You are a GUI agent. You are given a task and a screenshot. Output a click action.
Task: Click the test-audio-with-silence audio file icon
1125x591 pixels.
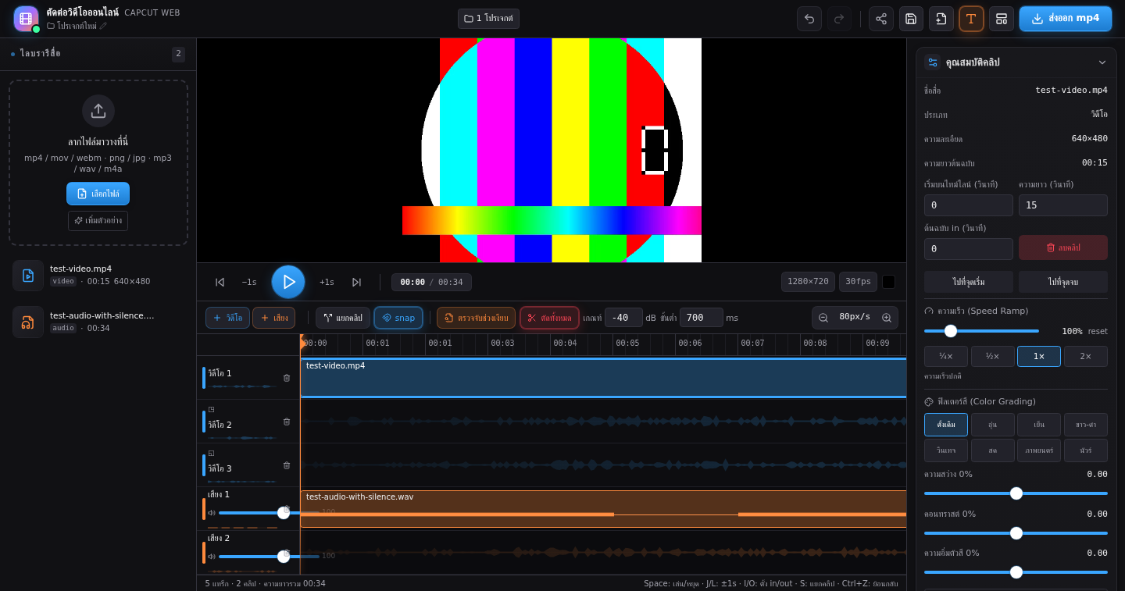(28, 322)
